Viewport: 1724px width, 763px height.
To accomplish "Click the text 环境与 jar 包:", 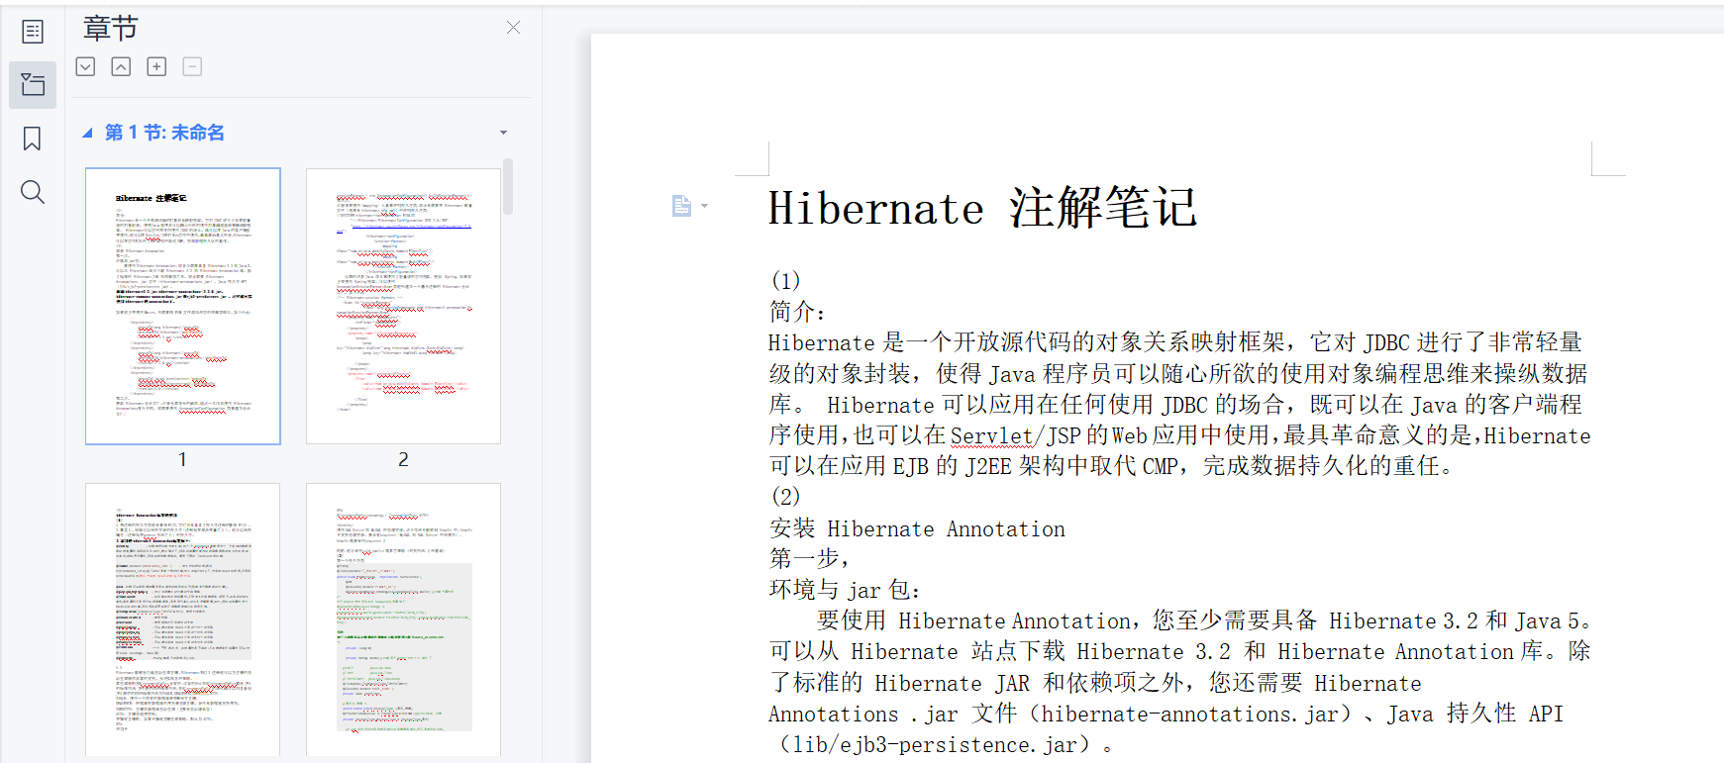I will click(846, 590).
